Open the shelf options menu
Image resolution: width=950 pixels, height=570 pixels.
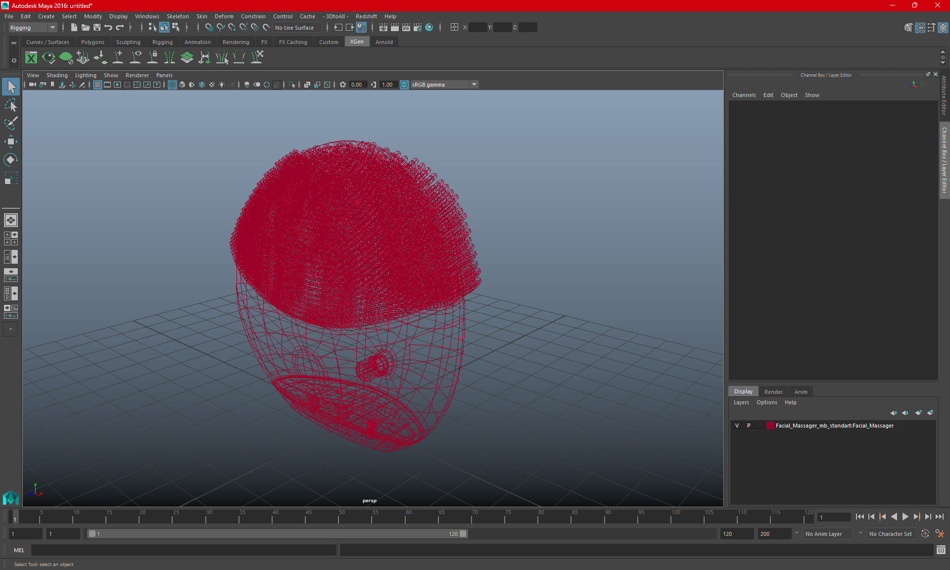[x=14, y=60]
